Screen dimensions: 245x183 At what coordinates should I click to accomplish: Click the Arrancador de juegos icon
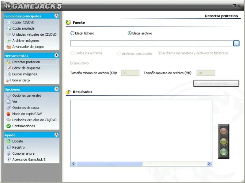9,47
